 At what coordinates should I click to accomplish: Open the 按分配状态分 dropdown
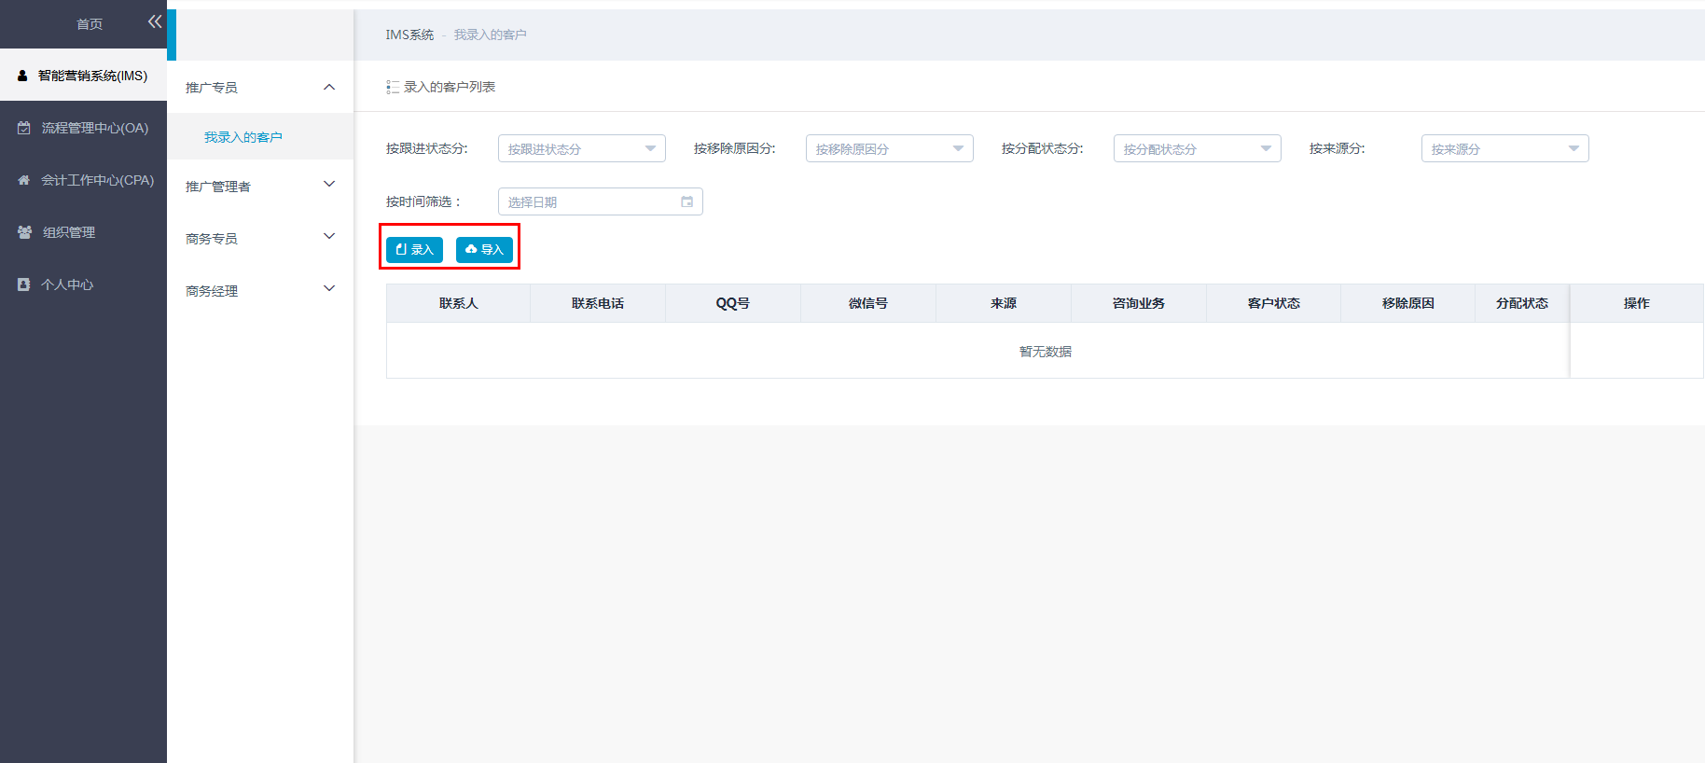point(1198,148)
